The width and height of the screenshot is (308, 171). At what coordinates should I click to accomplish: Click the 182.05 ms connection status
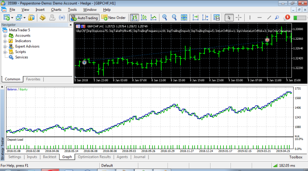click(x=284, y=165)
